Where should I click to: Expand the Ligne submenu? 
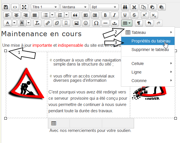(x=148, y=72)
